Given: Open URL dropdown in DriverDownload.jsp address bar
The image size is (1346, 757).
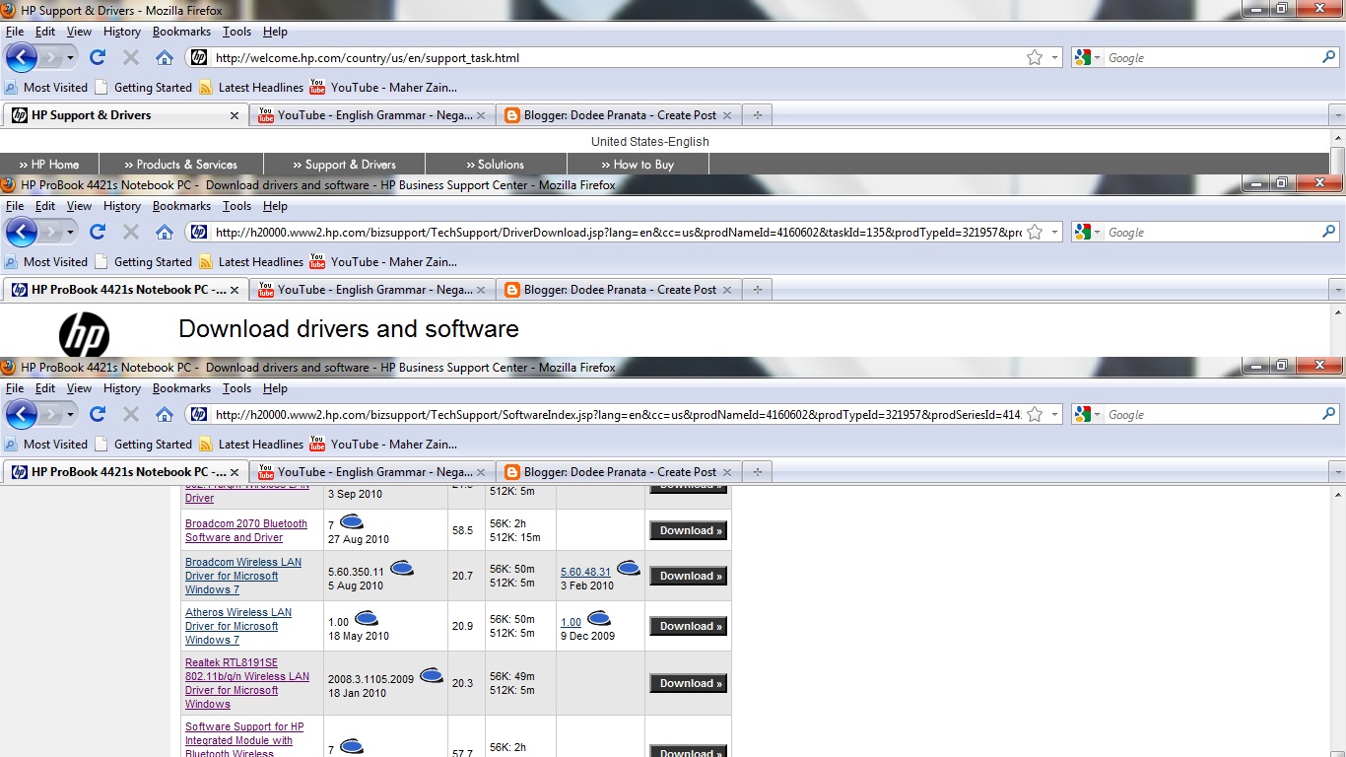Looking at the screenshot, I should (x=1054, y=232).
